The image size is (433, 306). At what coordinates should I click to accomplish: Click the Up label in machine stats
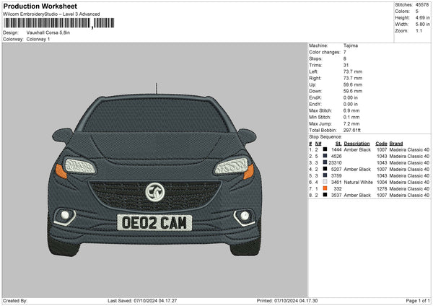312,84
